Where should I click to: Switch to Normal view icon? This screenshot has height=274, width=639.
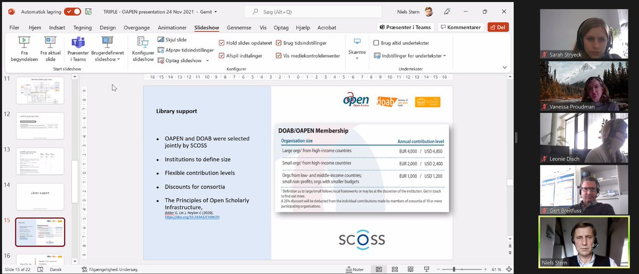click(x=379, y=269)
